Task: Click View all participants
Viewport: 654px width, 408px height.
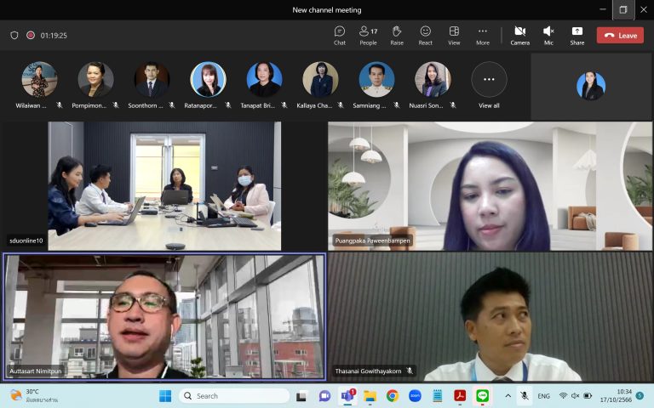Action: [489, 84]
